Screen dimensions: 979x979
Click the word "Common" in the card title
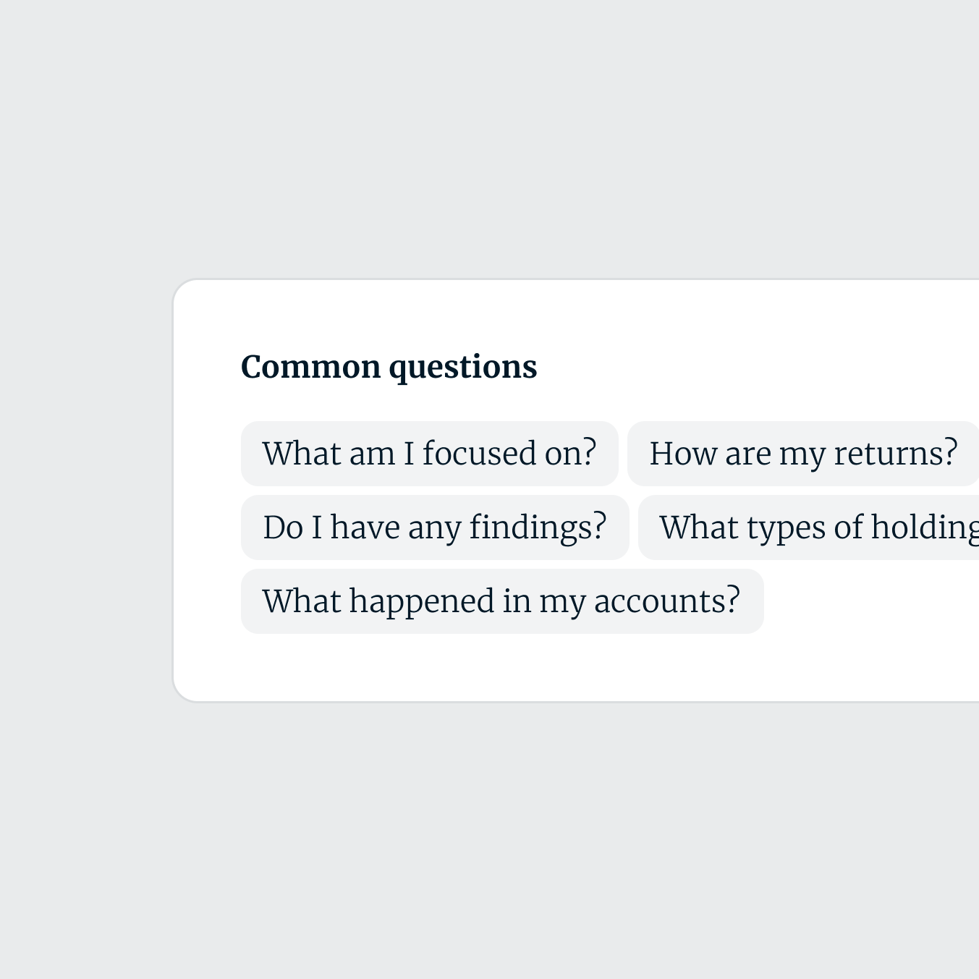[311, 367]
